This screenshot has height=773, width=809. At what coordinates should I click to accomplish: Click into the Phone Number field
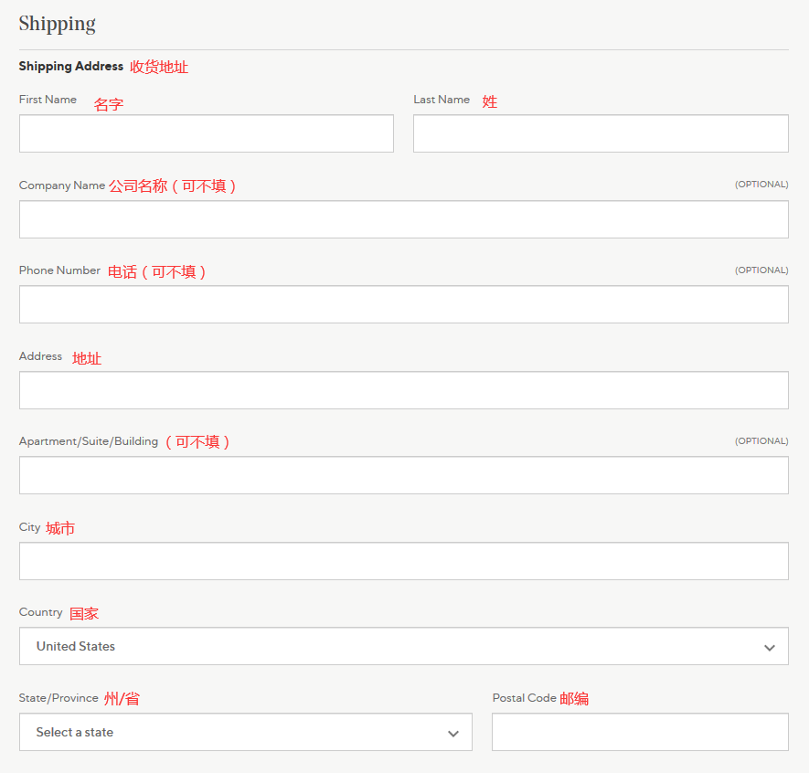(x=403, y=304)
